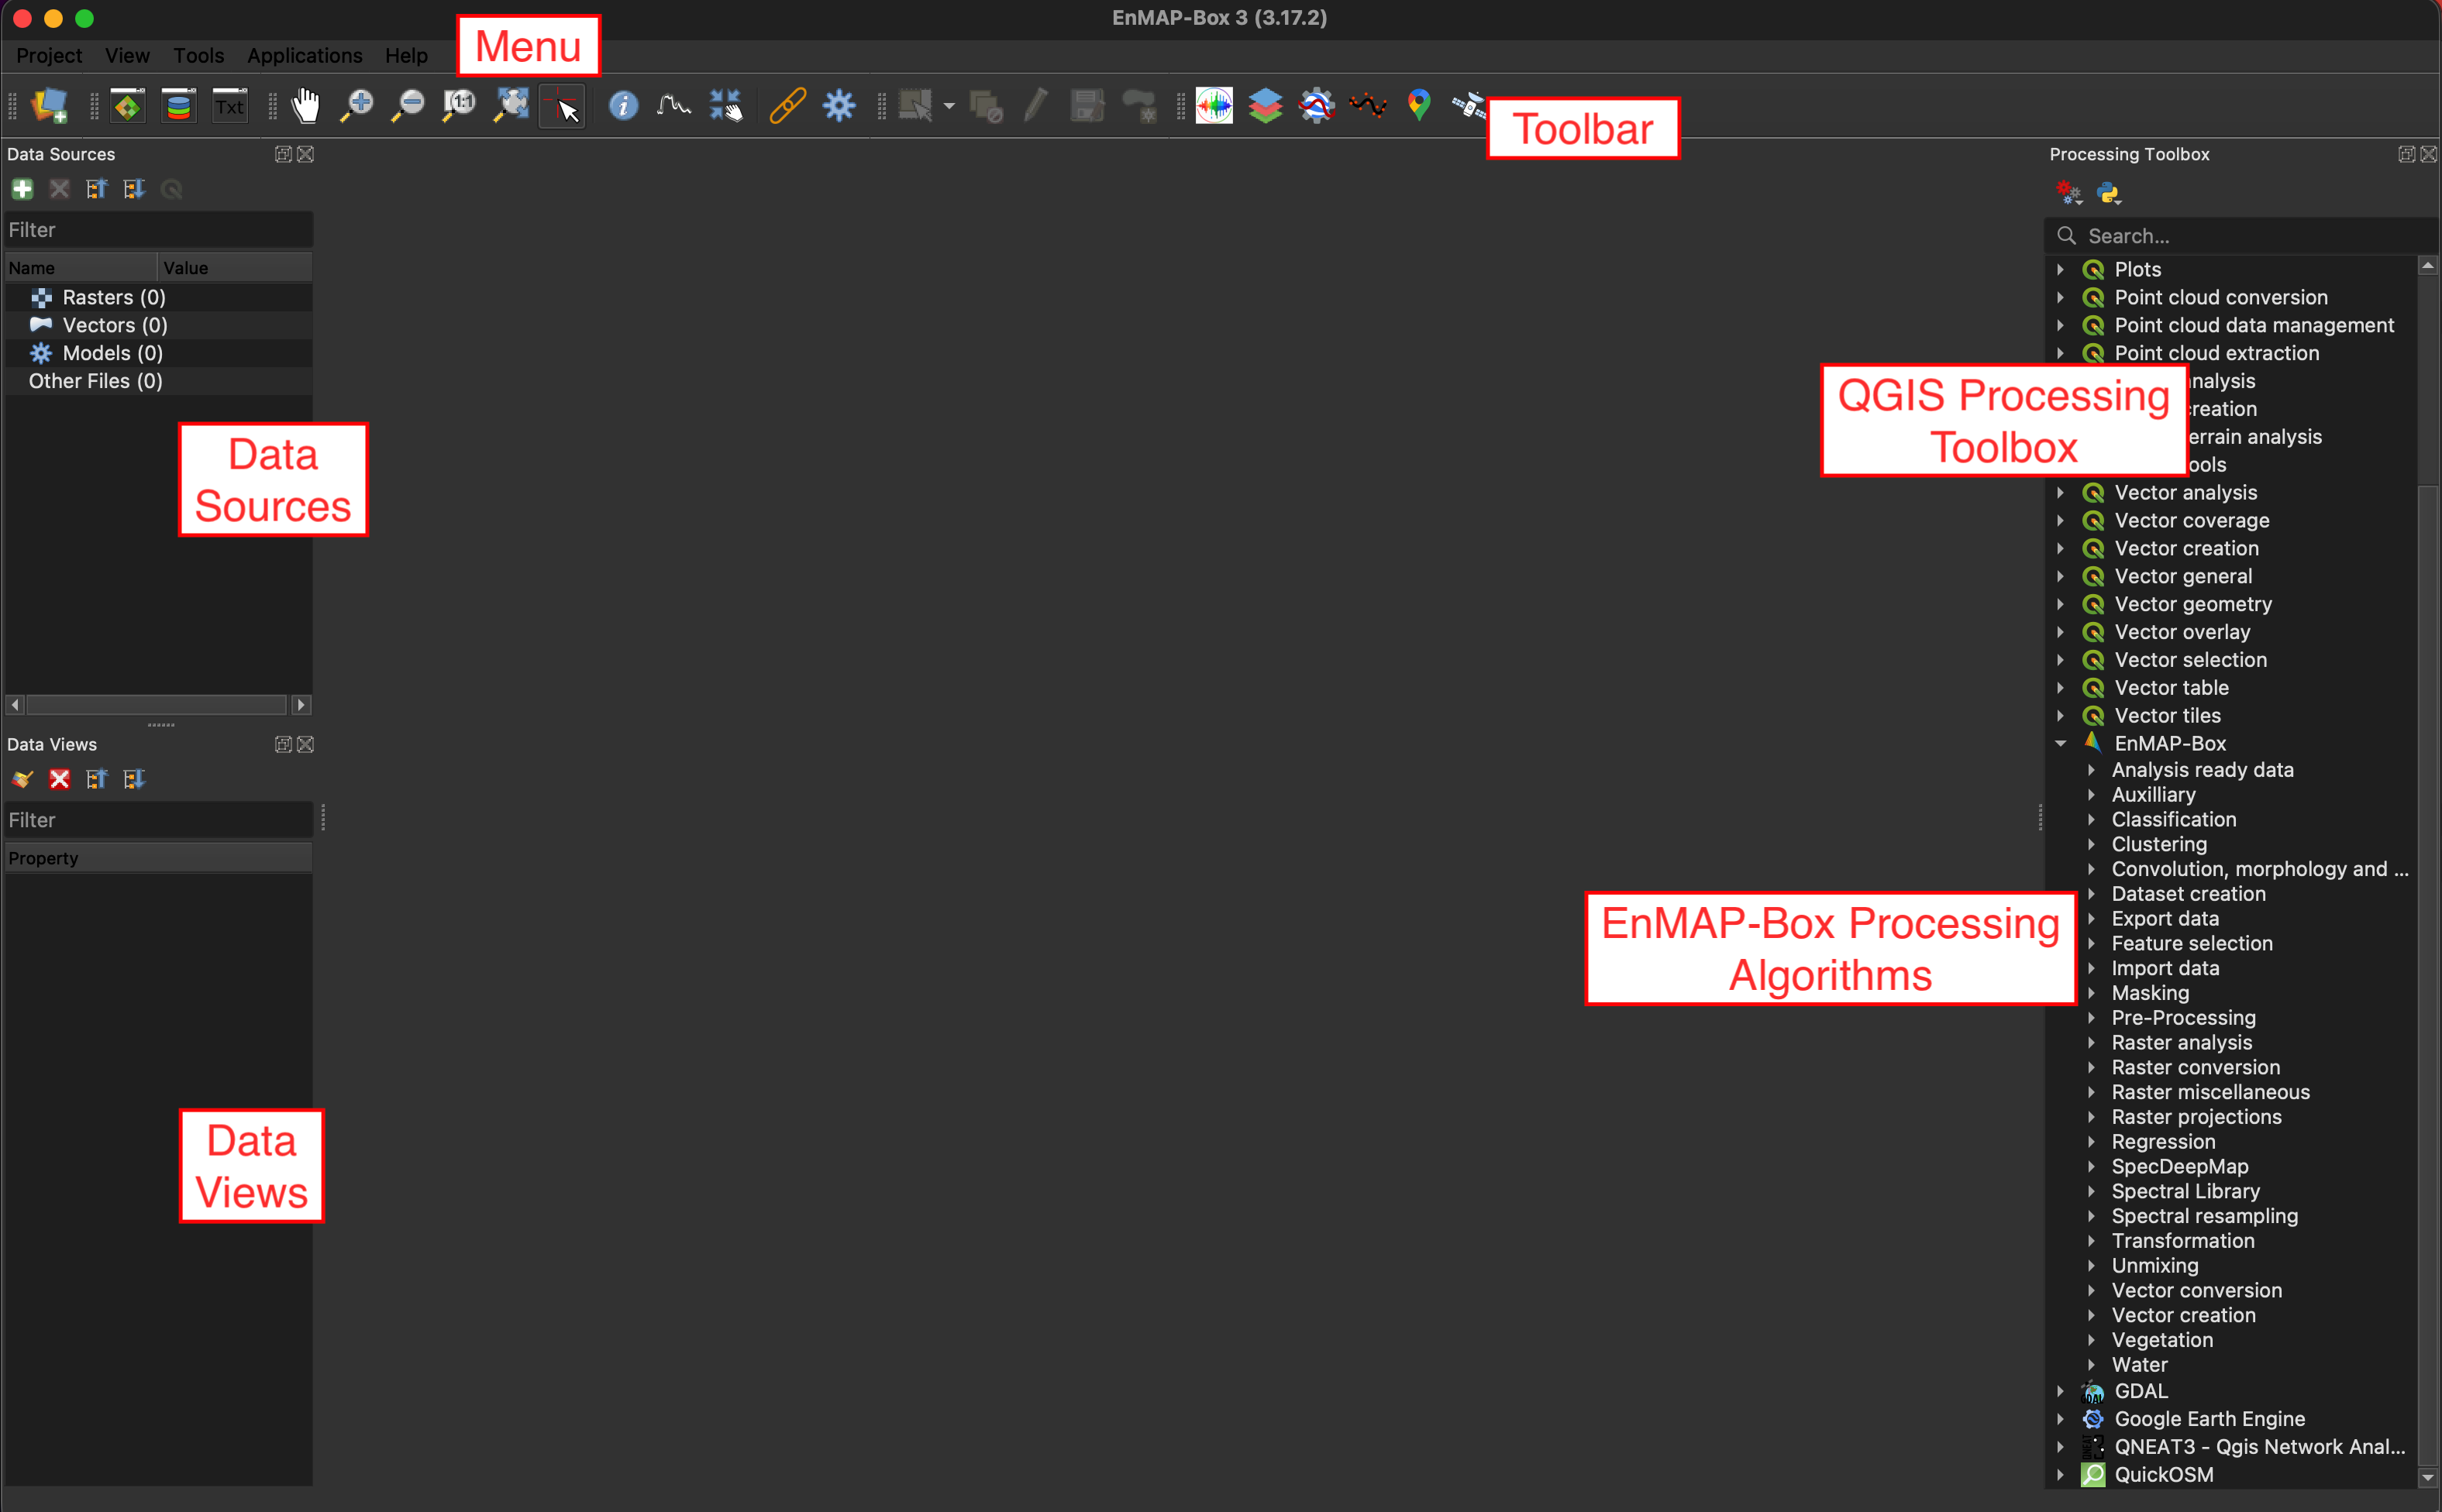Screen dimensions: 2442x1512
Task: Click the Google Maps location pin icon
Action: tap(1418, 105)
